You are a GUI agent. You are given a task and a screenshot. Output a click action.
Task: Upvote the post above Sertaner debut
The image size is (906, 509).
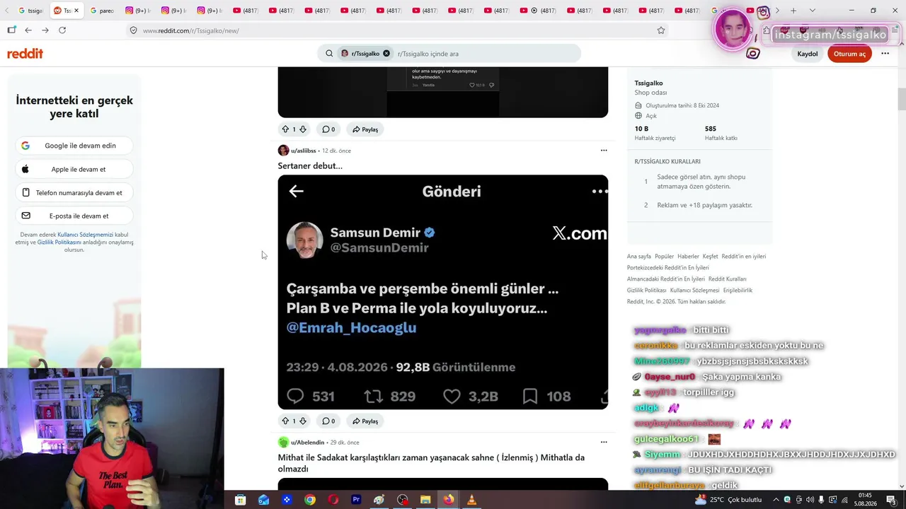click(285, 129)
